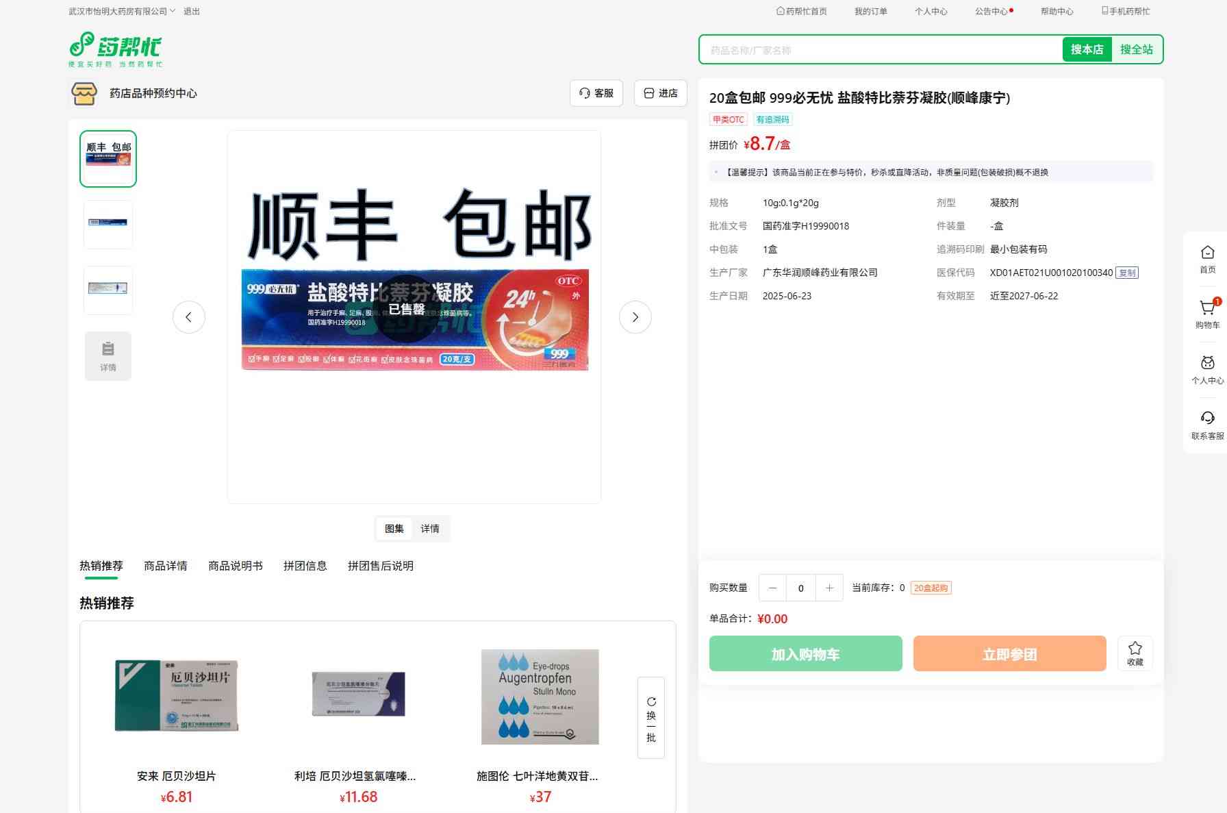Click the store icon beside 药店品种预约中心

(x=84, y=94)
